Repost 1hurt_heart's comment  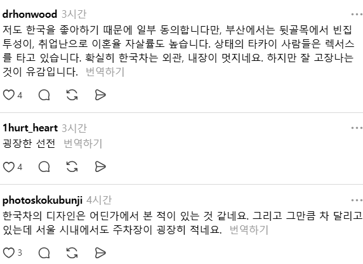72,166
